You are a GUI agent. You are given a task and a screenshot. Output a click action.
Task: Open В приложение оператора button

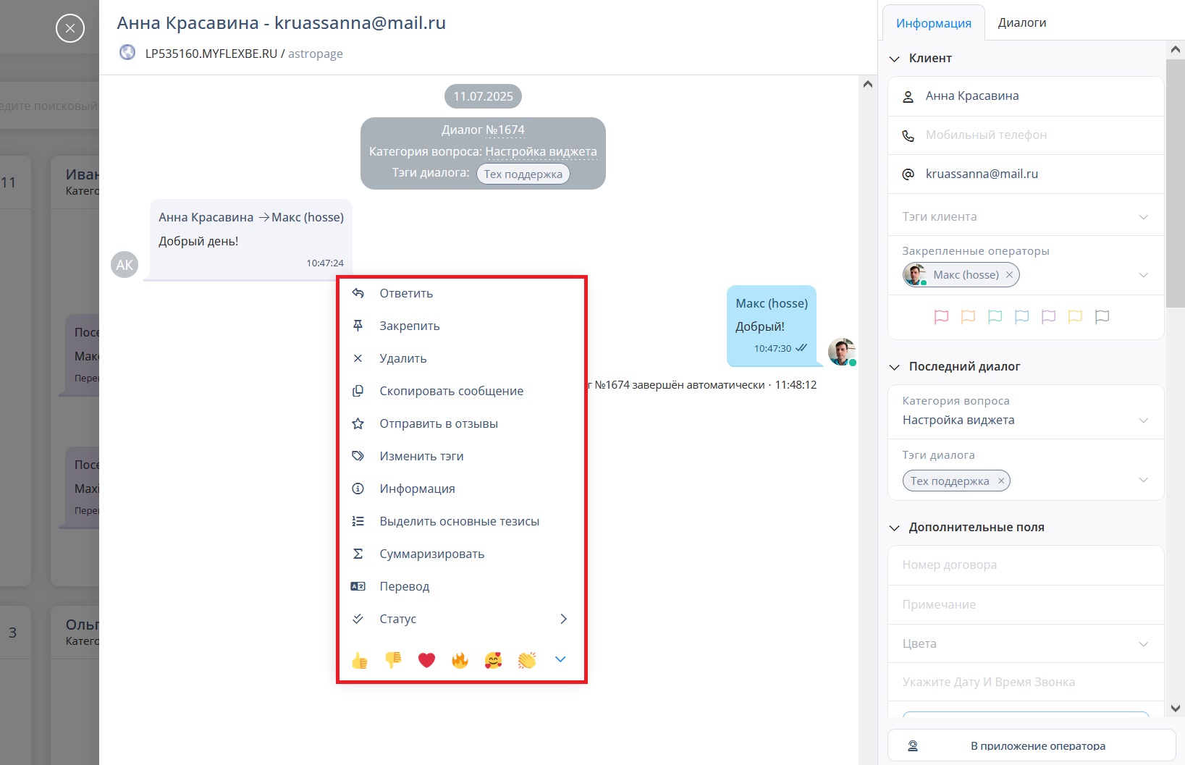click(1032, 745)
